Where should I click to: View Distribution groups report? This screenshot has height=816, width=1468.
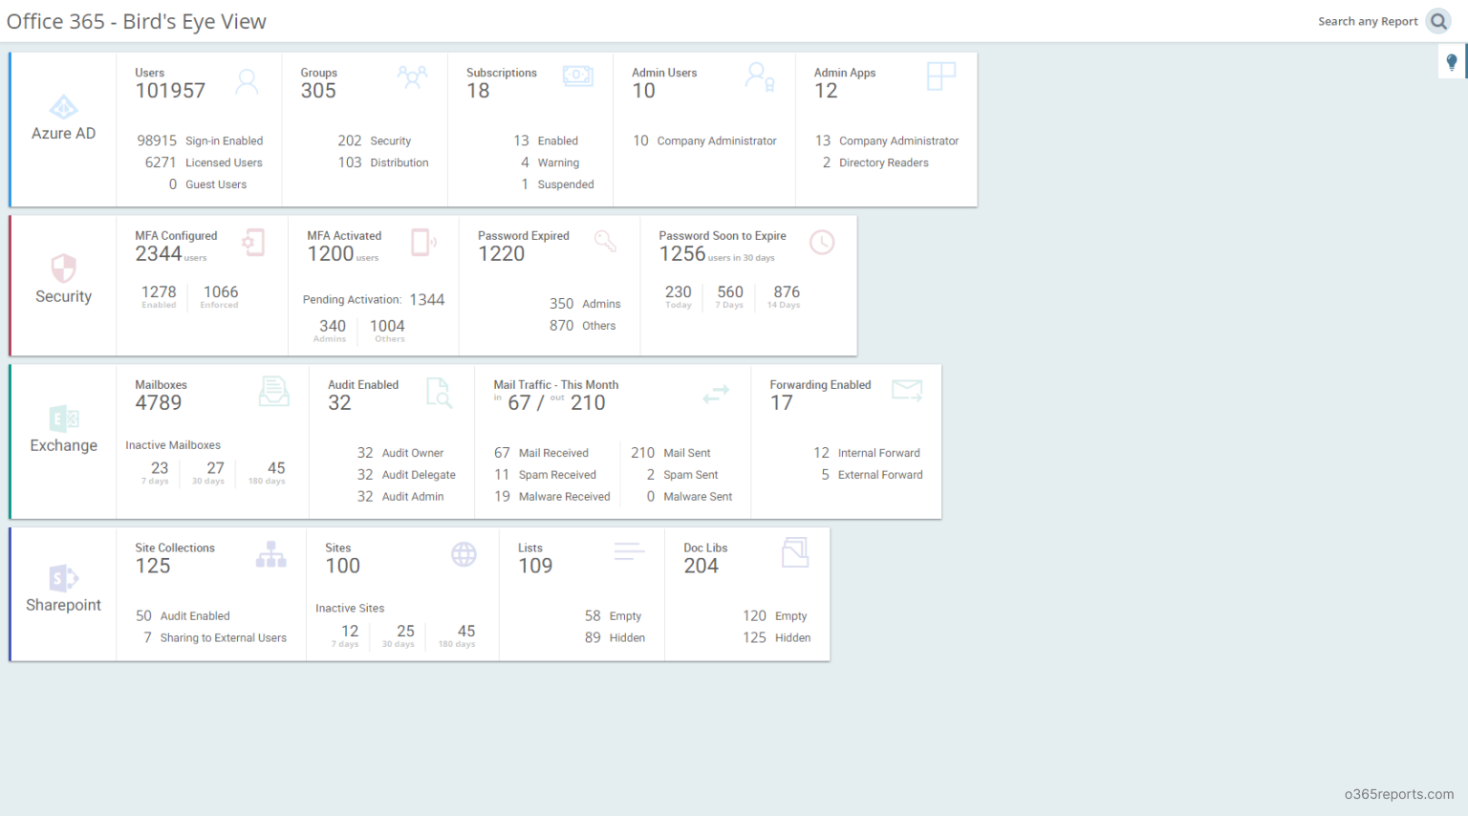coord(382,162)
